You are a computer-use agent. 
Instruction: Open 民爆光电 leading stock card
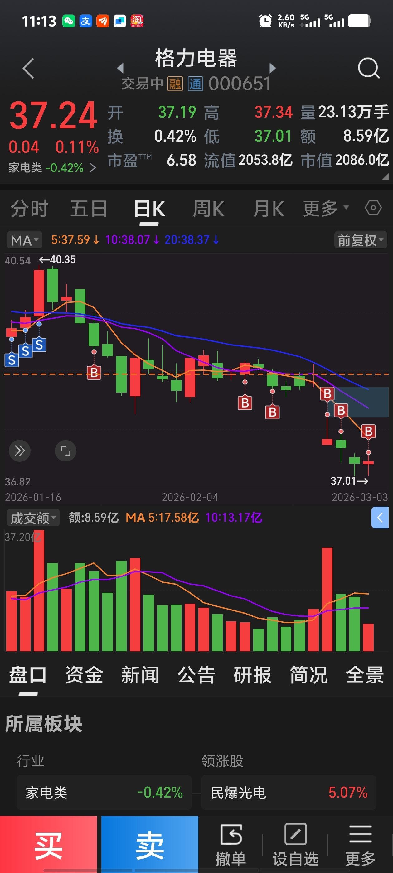tap(289, 792)
